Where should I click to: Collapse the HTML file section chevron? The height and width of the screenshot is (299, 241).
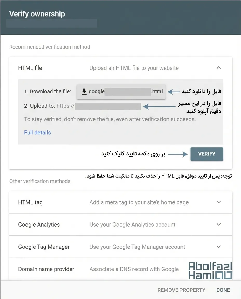[219, 68]
